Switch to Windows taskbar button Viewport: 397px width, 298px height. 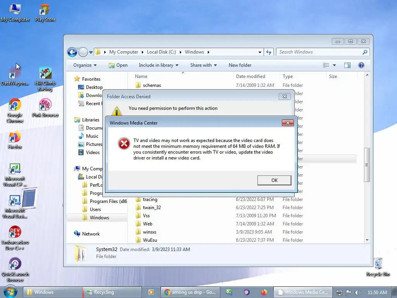click(53, 292)
